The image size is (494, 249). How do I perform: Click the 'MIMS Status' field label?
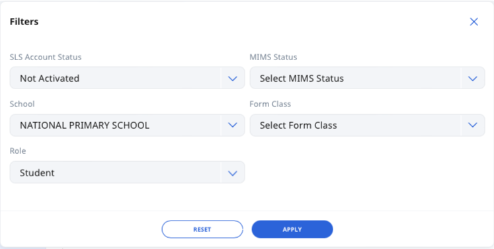pyautogui.click(x=273, y=57)
